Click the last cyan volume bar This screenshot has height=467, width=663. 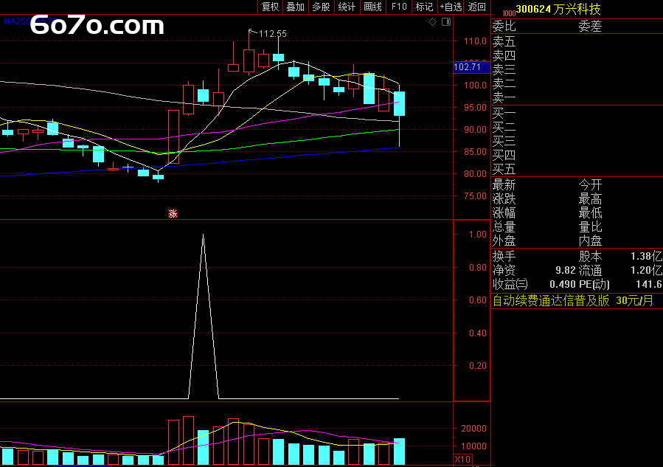(399, 452)
